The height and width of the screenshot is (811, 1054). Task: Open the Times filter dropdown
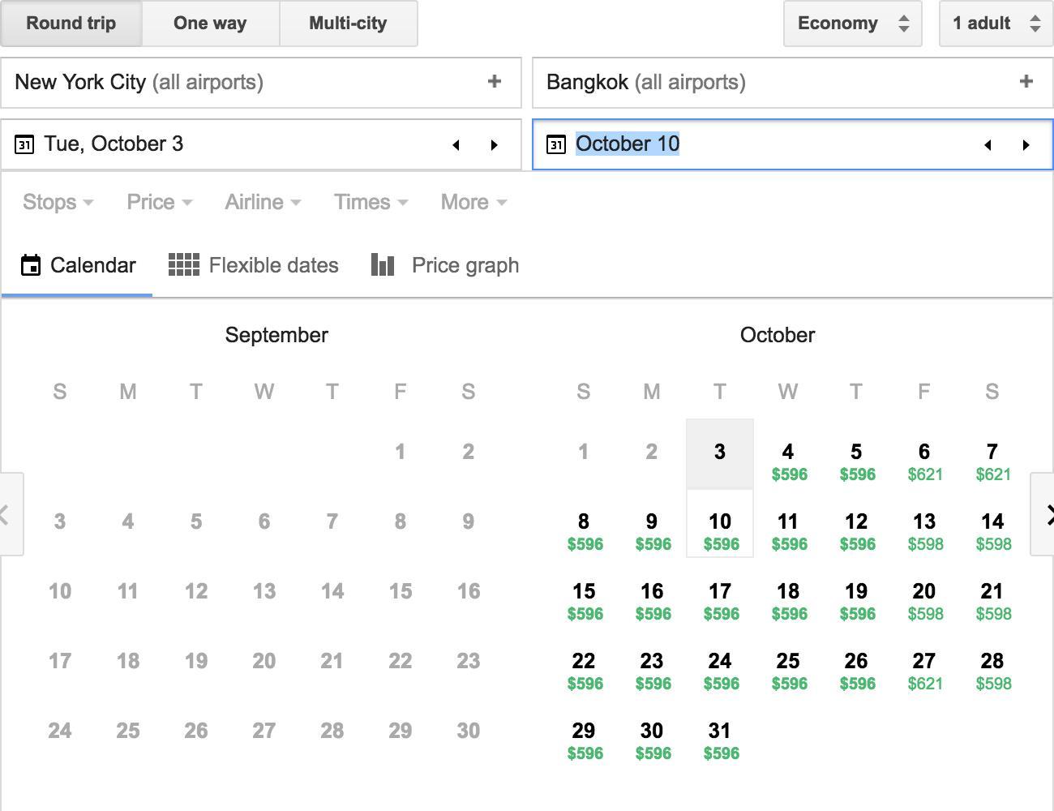[x=371, y=202]
